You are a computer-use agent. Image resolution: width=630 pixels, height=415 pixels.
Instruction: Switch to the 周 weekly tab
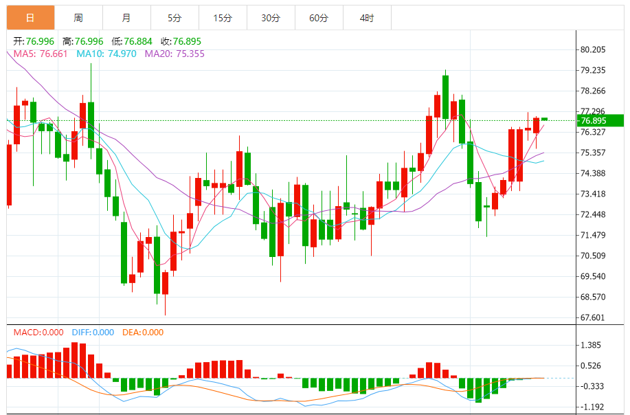click(78, 18)
